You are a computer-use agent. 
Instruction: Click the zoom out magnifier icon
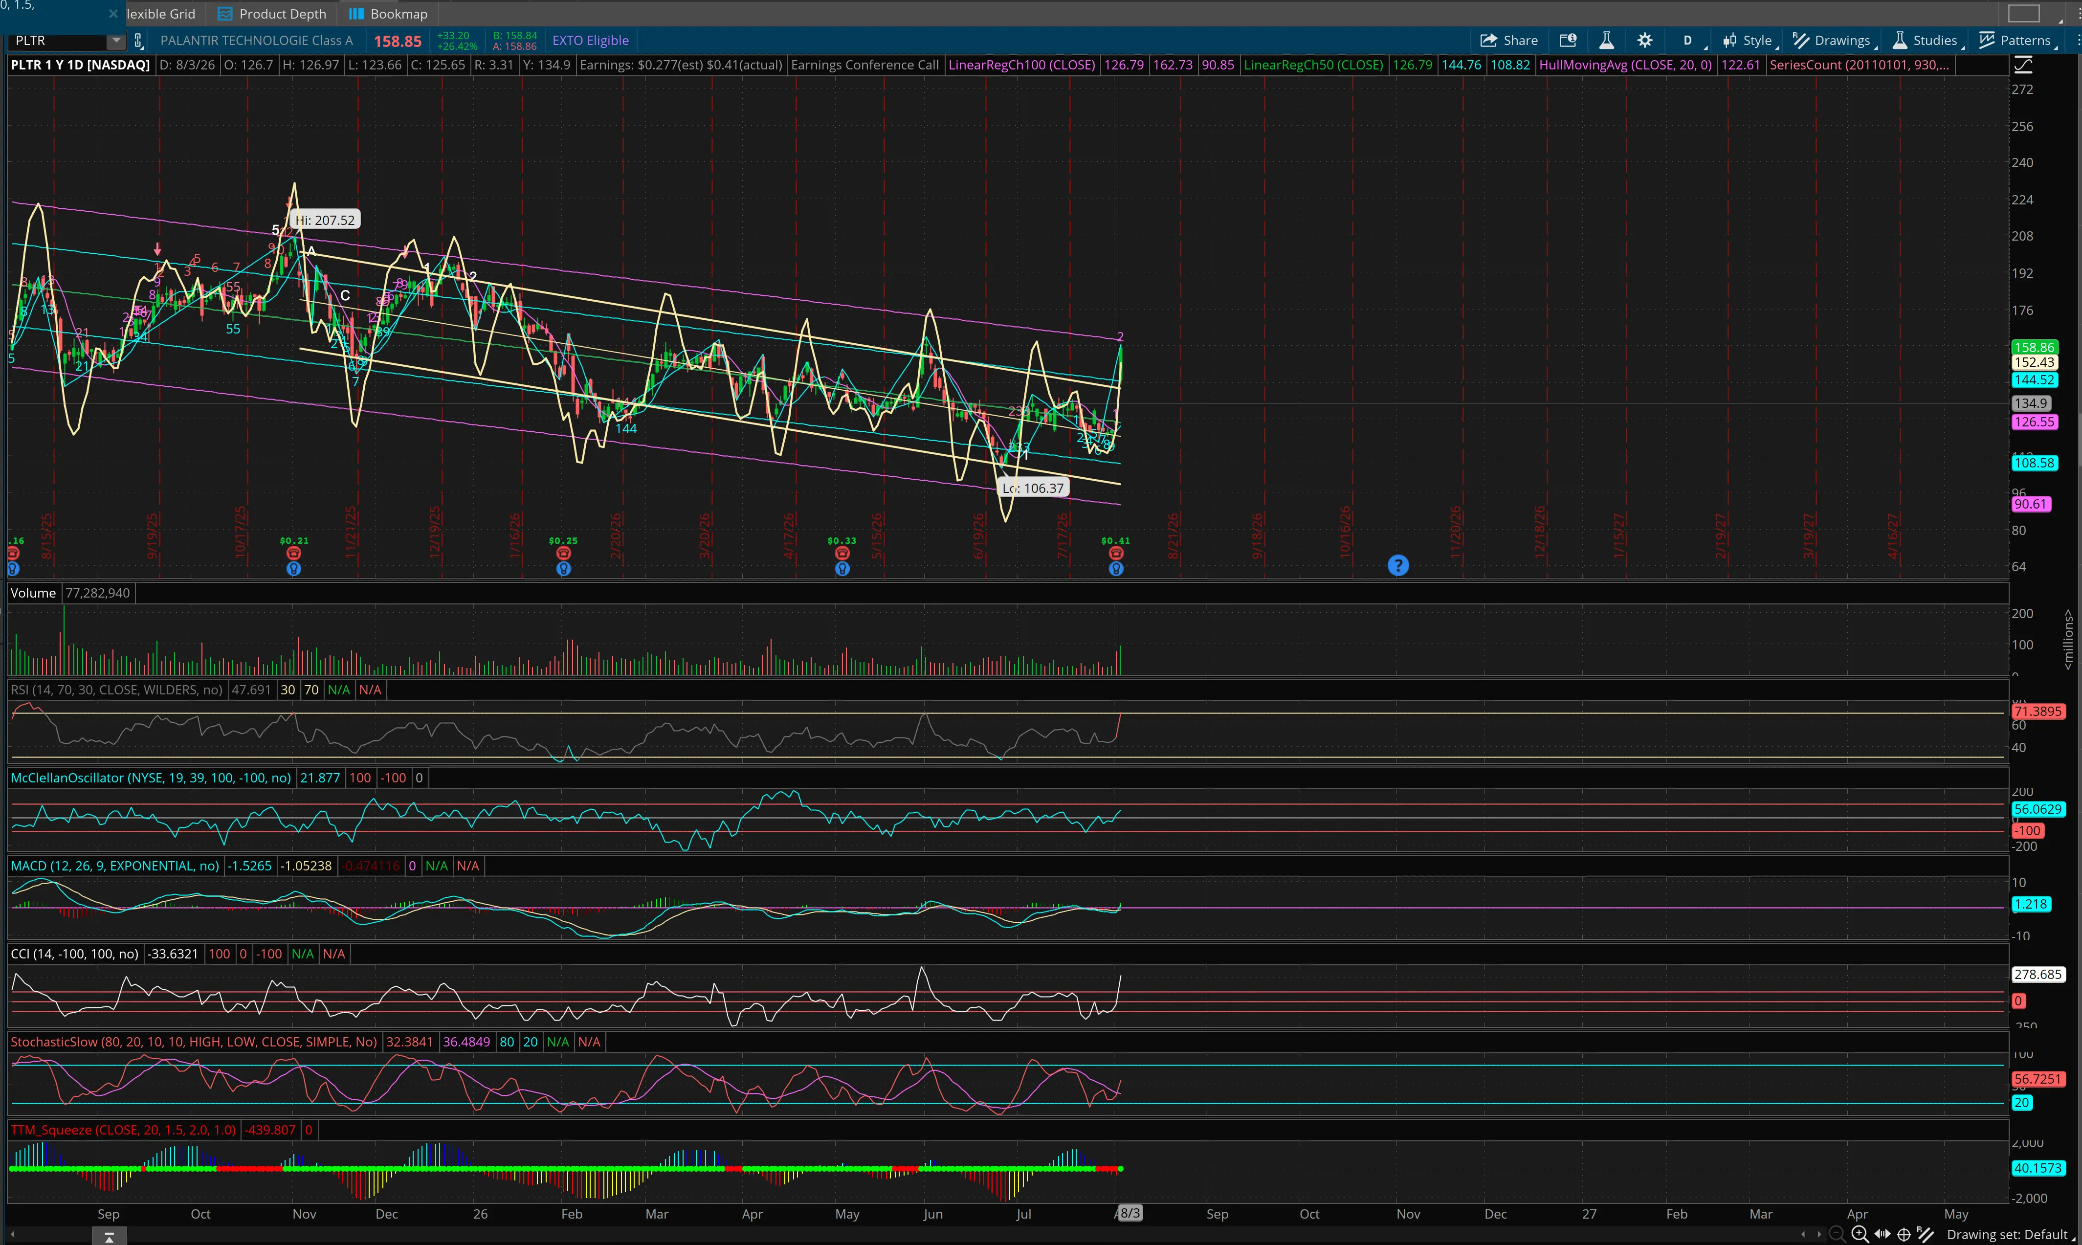[1836, 1234]
